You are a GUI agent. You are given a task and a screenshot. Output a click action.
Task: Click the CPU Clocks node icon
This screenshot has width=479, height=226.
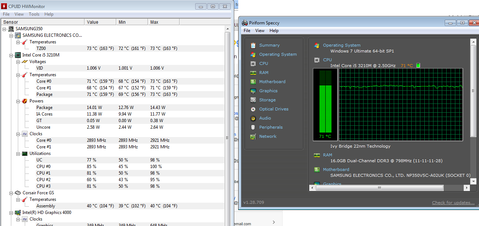point(25,134)
